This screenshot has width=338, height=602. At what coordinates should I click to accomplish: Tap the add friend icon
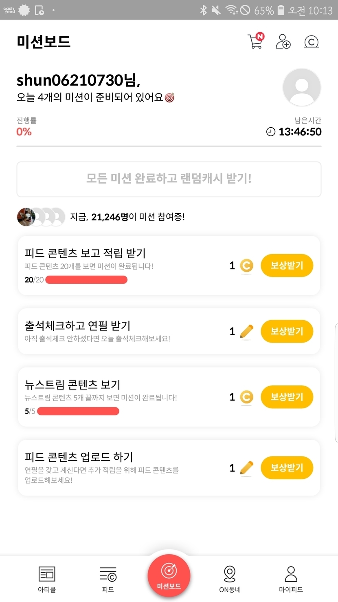pyautogui.click(x=283, y=41)
